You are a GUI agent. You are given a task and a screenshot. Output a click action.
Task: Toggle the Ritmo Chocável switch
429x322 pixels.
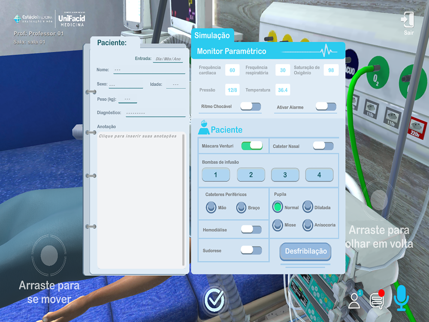251,106
